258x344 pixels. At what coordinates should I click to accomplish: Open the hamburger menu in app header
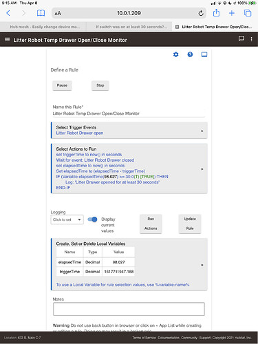pyautogui.click(x=8, y=40)
